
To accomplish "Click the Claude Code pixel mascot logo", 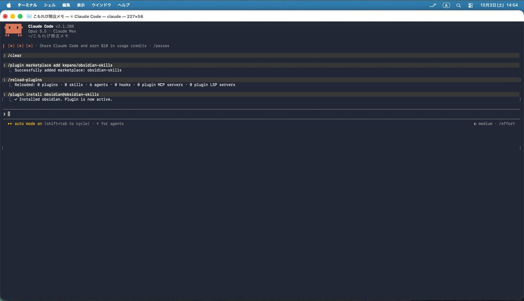I will coord(13,30).
